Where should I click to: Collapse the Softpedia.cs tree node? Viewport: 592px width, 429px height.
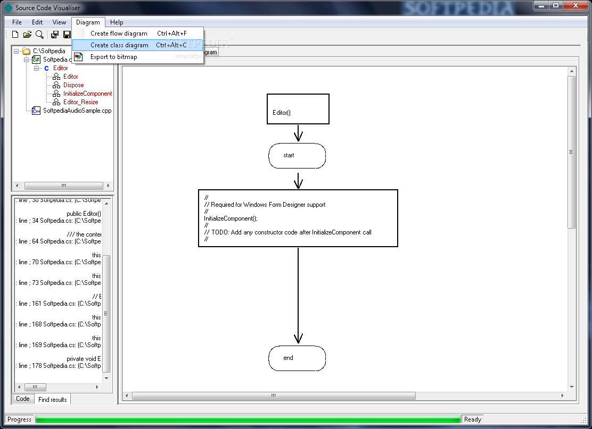pyautogui.click(x=27, y=60)
